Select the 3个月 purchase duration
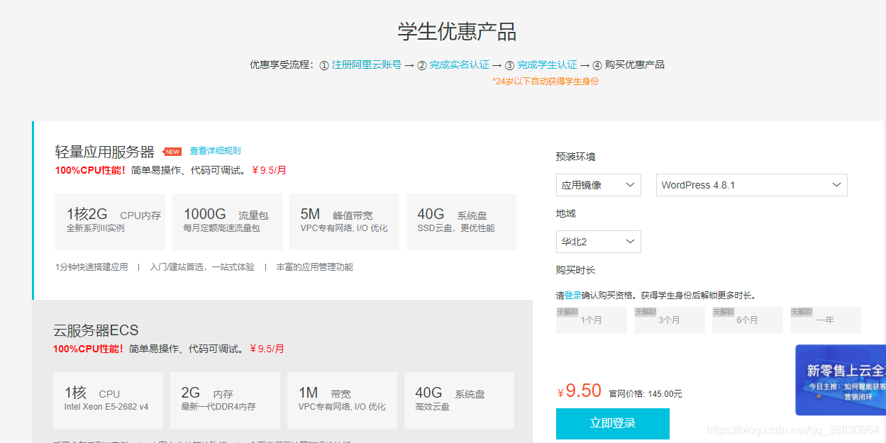886x443 pixels. [670, 320]
